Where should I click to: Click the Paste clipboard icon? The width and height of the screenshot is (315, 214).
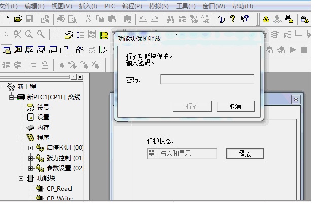(111, 19)
